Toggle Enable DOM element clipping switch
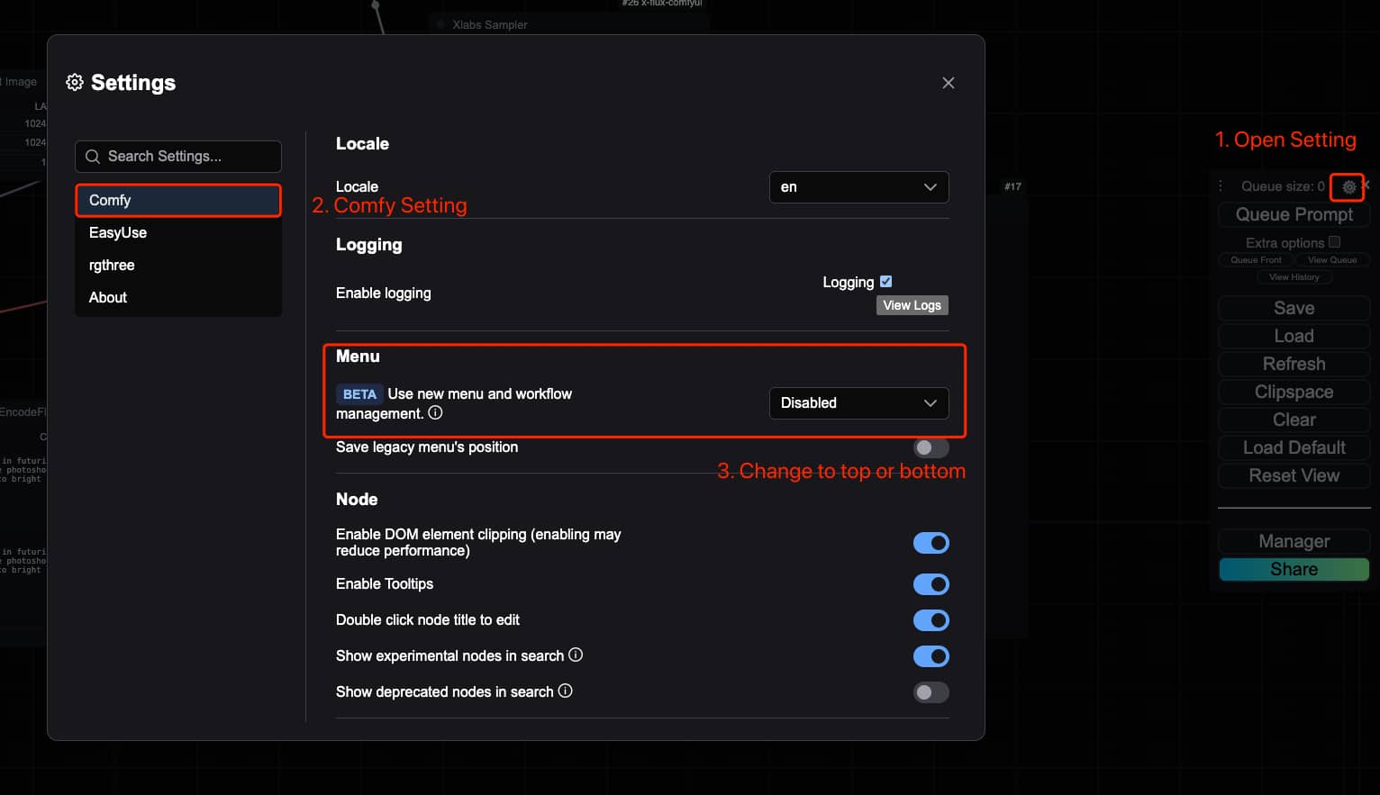The image size is (1380, 795). [x=931, y=543]
